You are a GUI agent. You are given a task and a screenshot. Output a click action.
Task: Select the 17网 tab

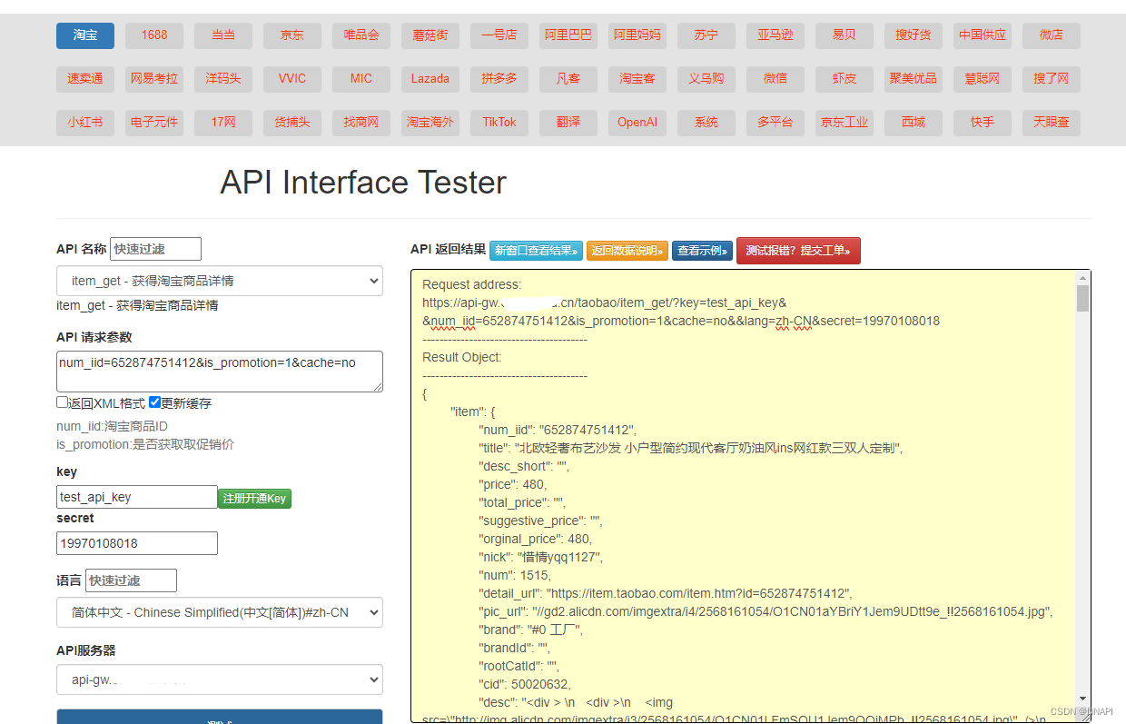(x=223, y=123)
